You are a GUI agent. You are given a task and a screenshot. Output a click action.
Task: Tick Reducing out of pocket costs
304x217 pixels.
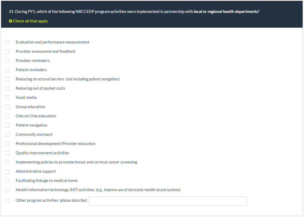(x=8, y=88)
